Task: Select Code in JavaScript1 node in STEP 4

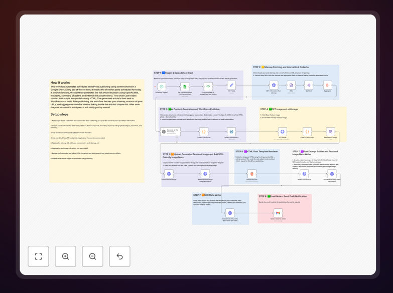Action: tap(307, 132)
